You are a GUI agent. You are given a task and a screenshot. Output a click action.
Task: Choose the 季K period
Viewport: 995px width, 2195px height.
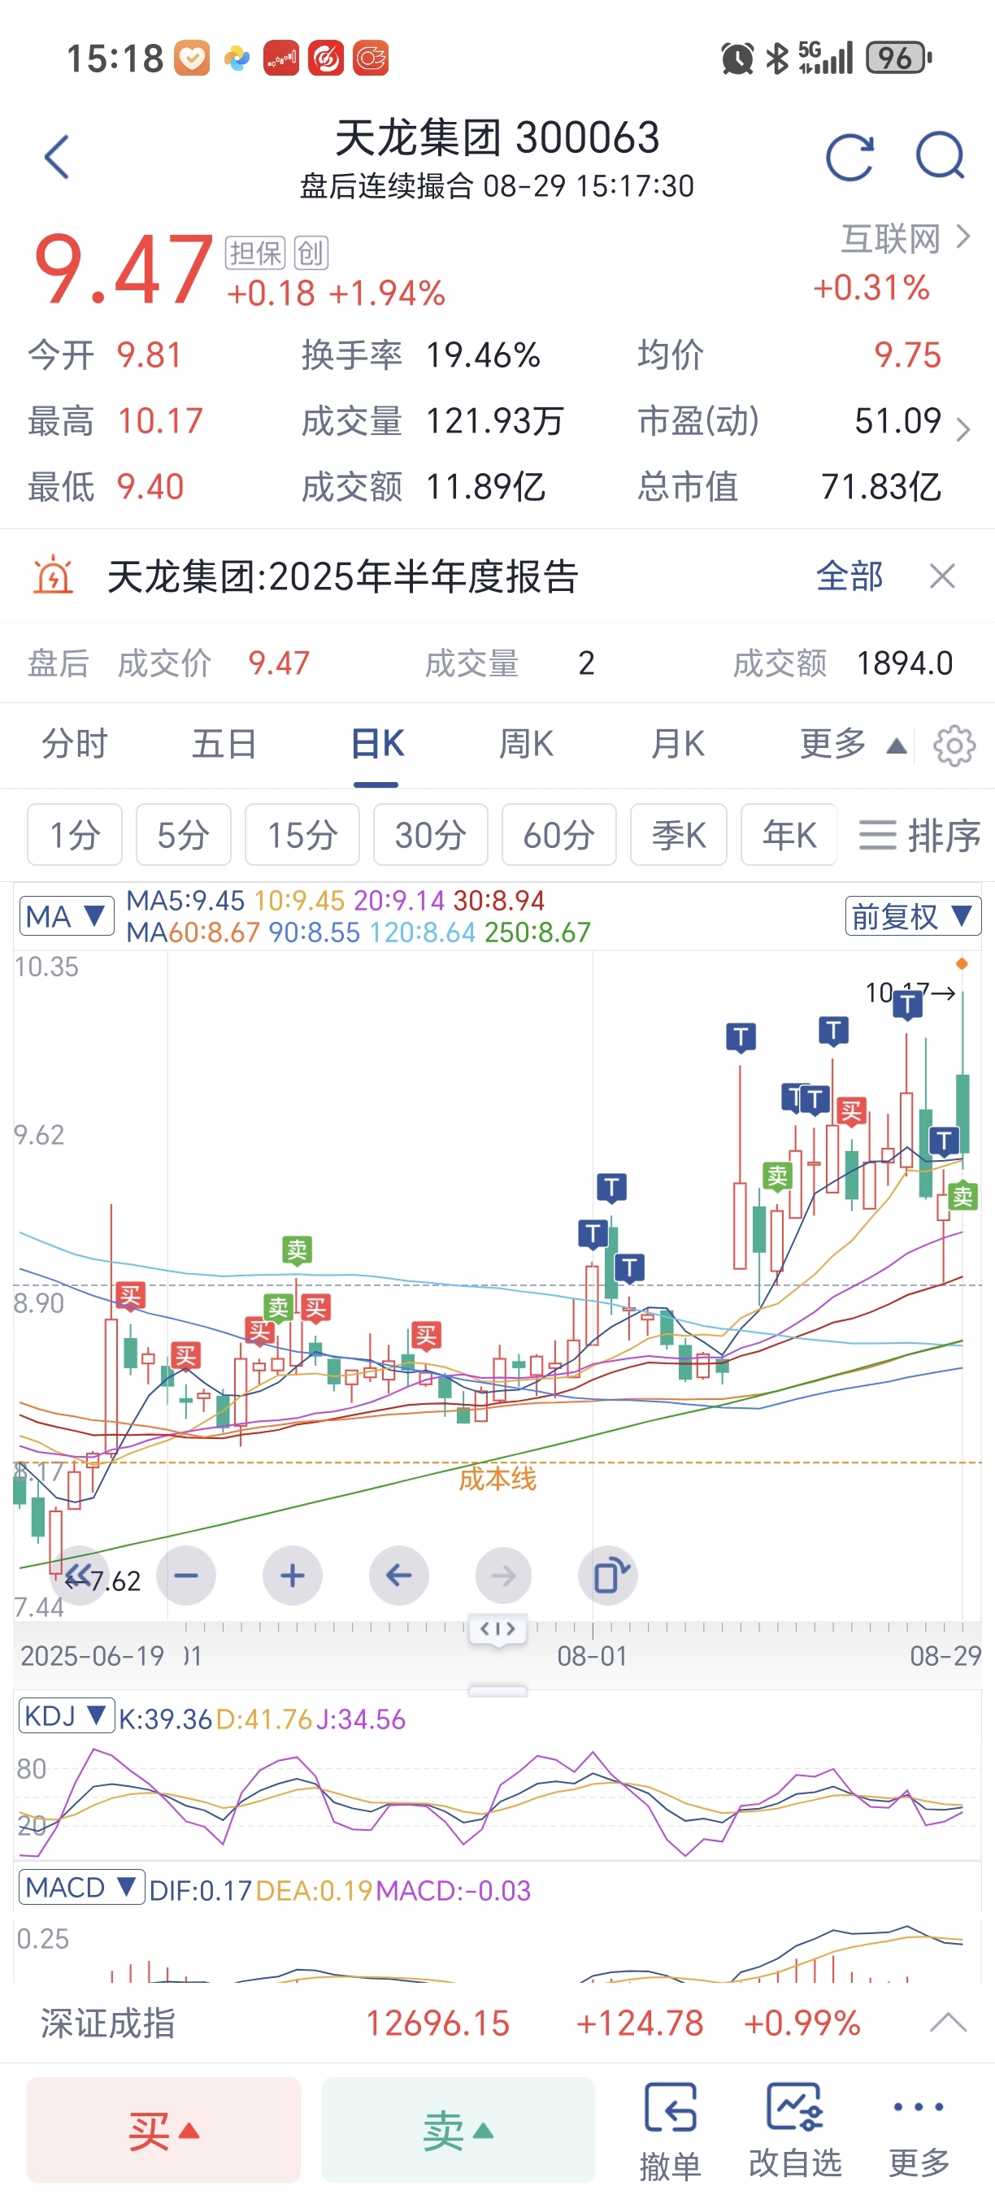tap(678, 834)
